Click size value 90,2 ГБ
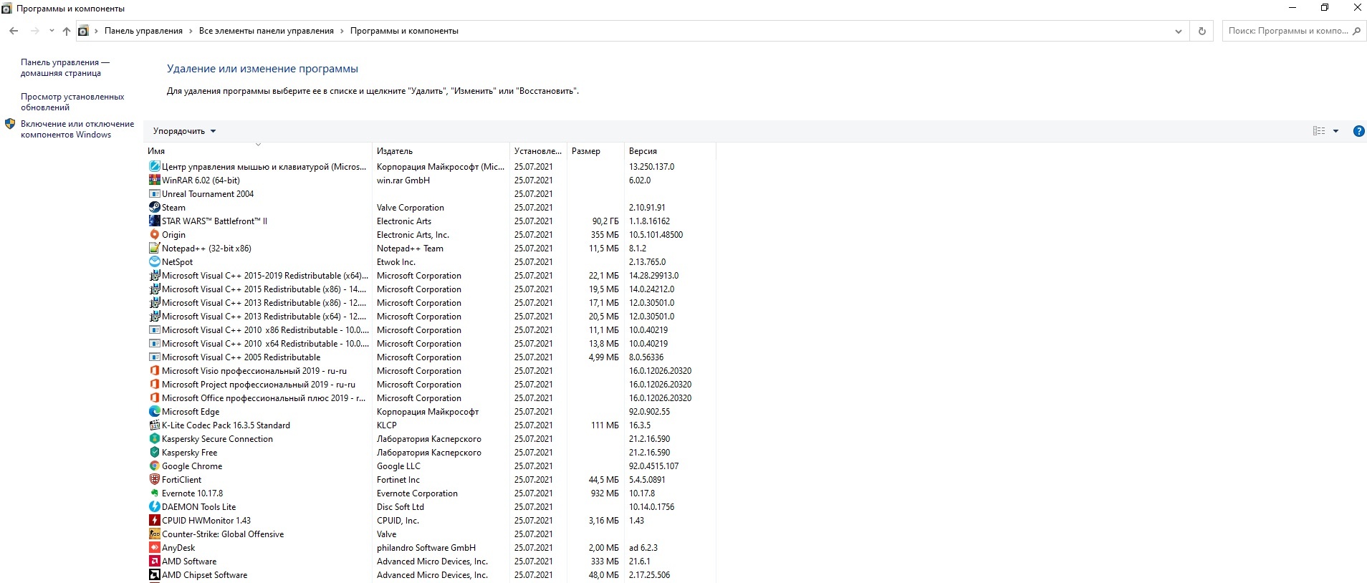Viewport: 1367px width, 583px height. (x=605, y=221)
